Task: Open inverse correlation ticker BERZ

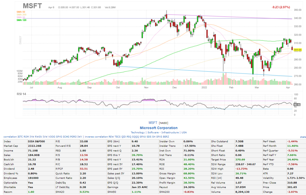Action: (166, 137)
